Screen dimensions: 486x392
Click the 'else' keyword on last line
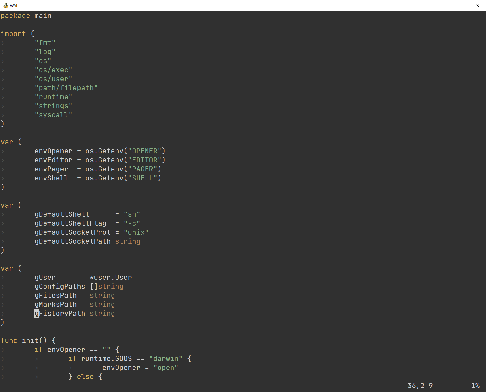coord(85,377)
